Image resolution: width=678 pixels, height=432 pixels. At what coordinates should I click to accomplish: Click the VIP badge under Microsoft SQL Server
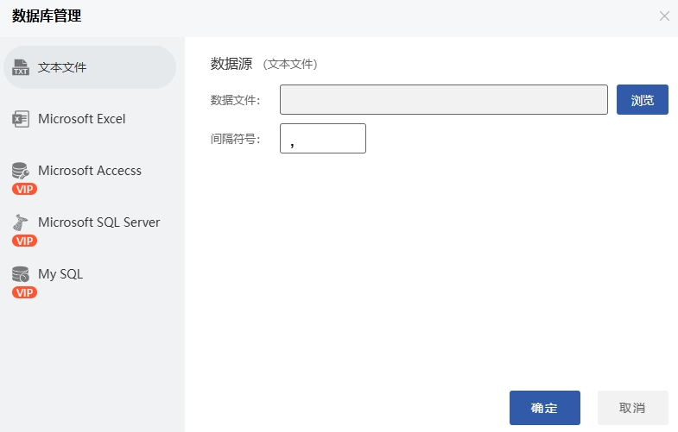(x=24, y=241)
